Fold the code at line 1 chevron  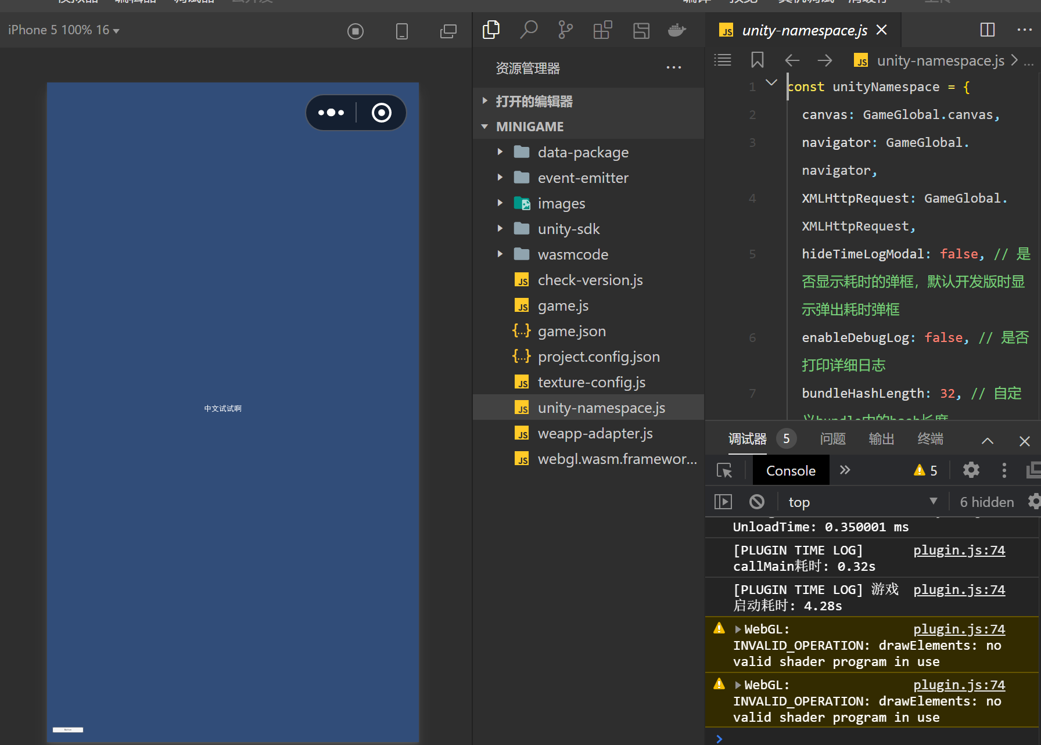(771, 82)
